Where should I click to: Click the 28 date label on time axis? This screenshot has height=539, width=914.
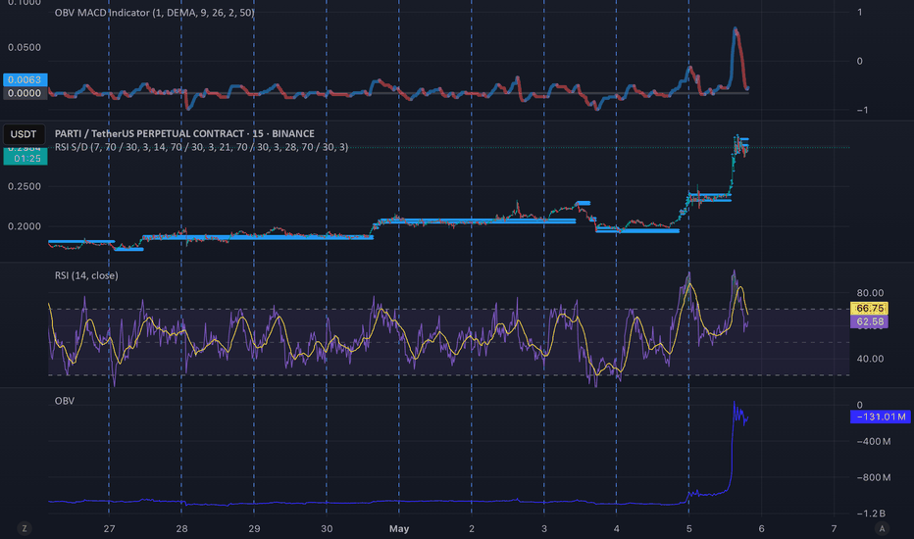point(181,528)
